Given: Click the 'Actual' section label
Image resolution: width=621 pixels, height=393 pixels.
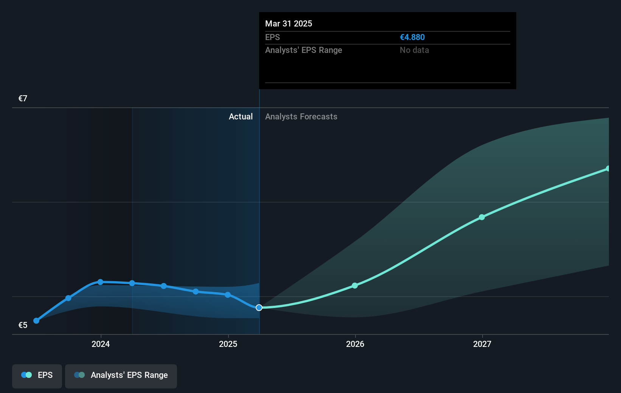Looking at the screenshot, I should pos(241,117).
